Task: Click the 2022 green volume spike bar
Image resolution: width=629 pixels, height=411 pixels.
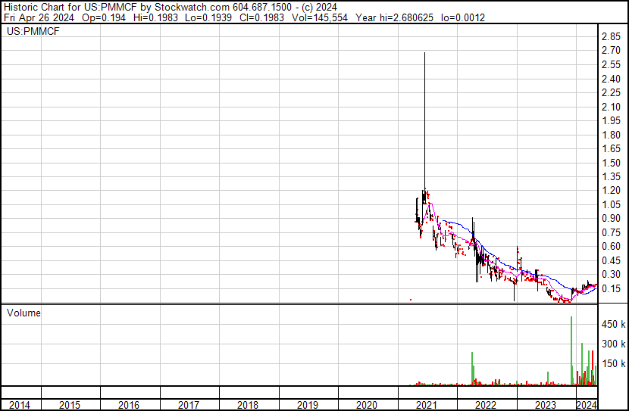Action: point(472,369)
